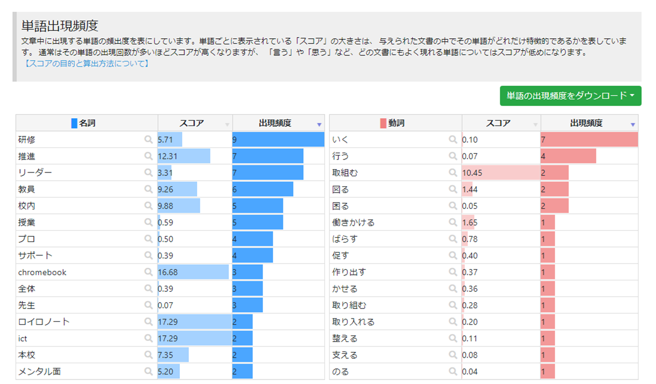Click the blue 名詞 color square
656x384 pixels.
[x=75, y=123]
